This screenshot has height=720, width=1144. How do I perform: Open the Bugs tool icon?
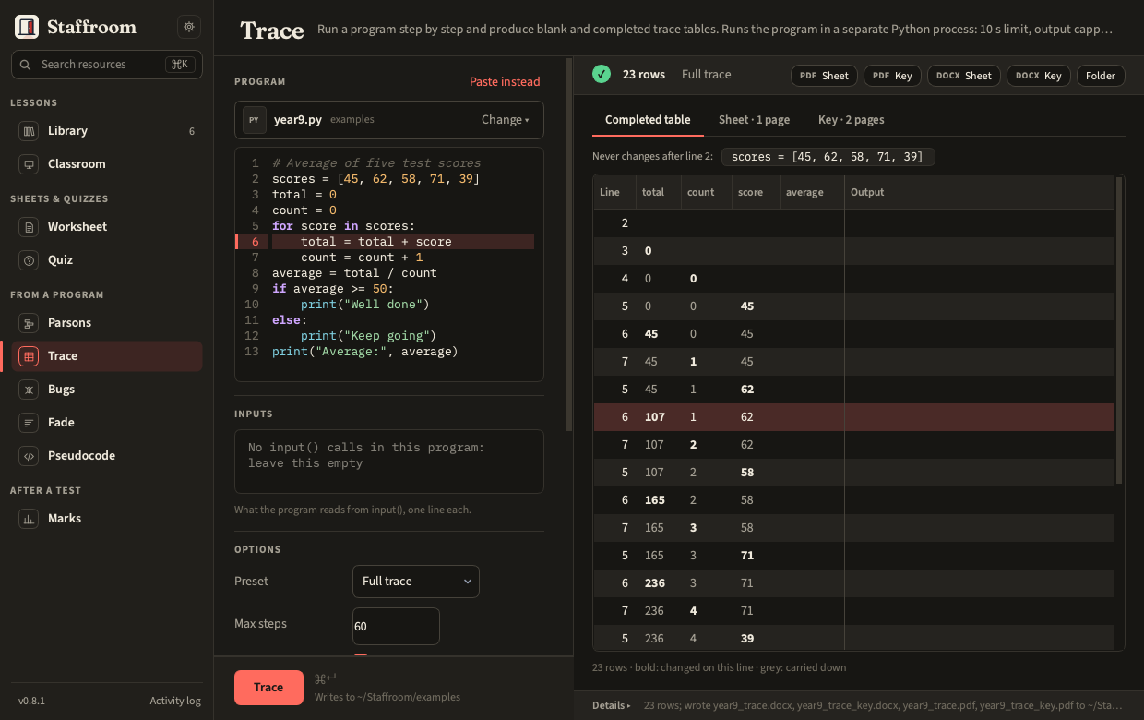click(x=30, y=390)
